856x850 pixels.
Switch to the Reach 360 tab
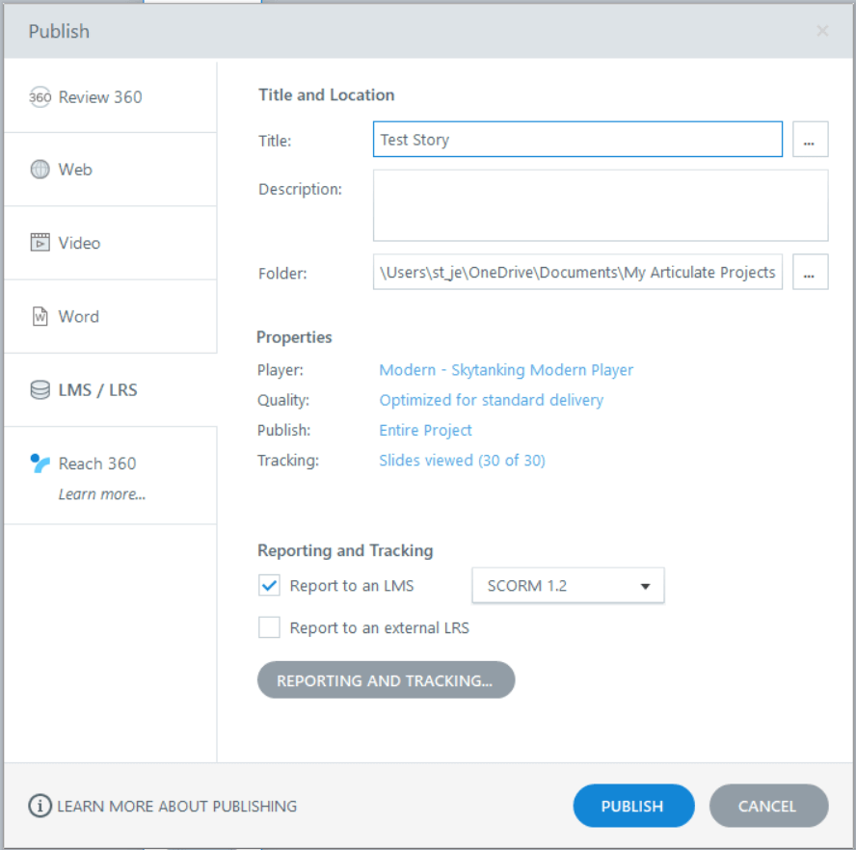click(96, 463)
